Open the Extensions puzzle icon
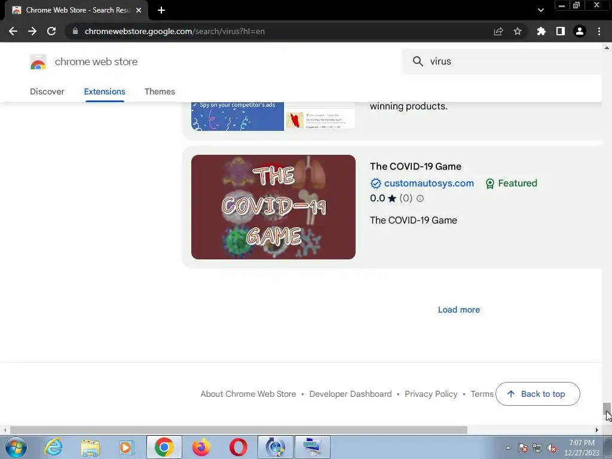This screenshot has height=459, width=612. point(541,31)
